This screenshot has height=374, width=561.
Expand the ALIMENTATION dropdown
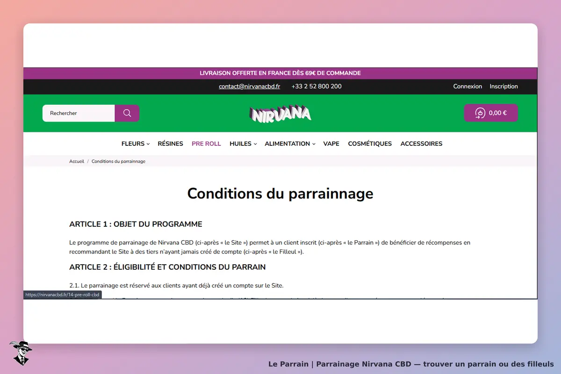(x=290, y=144)
